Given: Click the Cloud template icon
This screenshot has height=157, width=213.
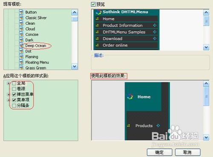Looking at the screenshot, I should click(x=21, y=29).
